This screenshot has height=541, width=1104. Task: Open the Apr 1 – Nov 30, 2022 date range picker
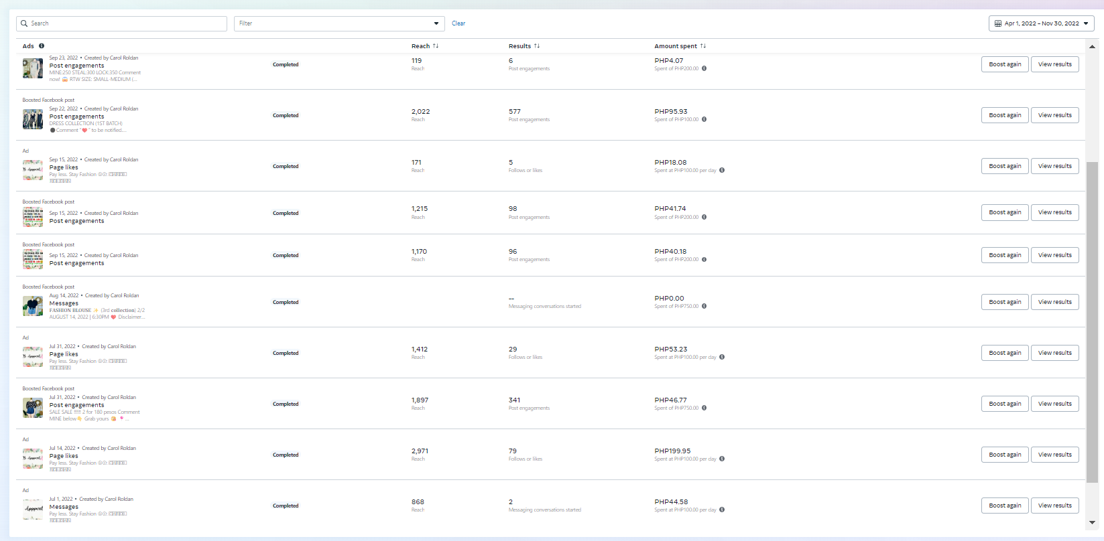tap(1041, 23)
